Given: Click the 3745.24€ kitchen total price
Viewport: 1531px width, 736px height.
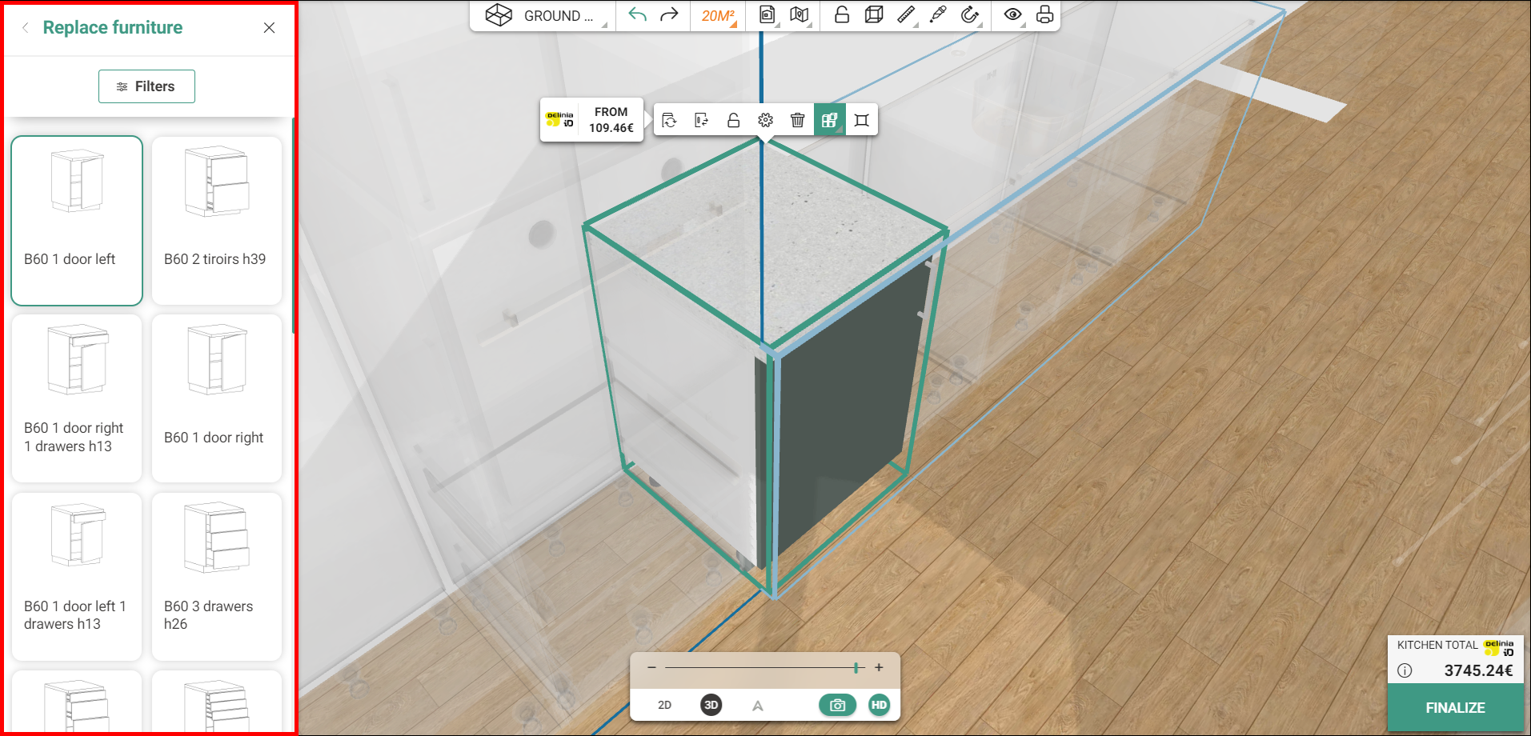Looking at the screenshot, I should pyautogui.click(x=1478, y=670).
